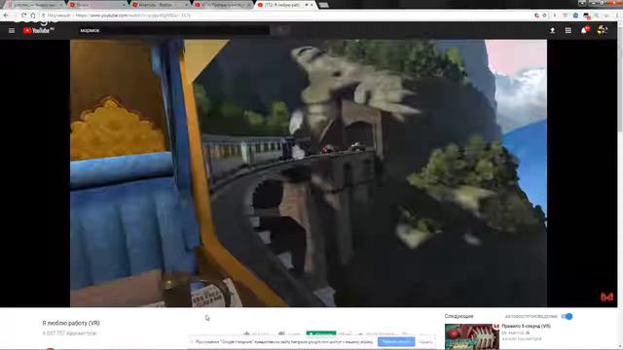The width and height of the screenshot is (623, 350).
Task: Open the notifications bell
Action: pos(584,30)
